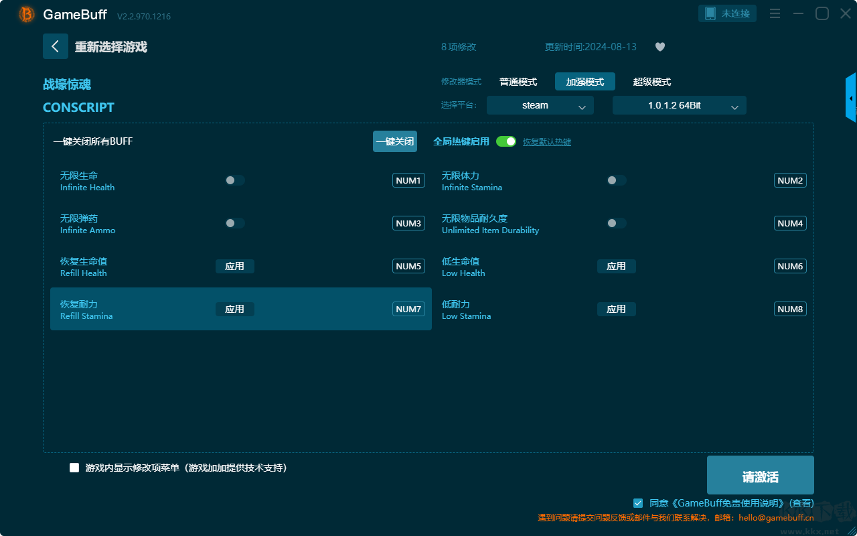The image size is (857, 536).
Task: Enable Infinite Stamina toggle
Action: [616, 180]
